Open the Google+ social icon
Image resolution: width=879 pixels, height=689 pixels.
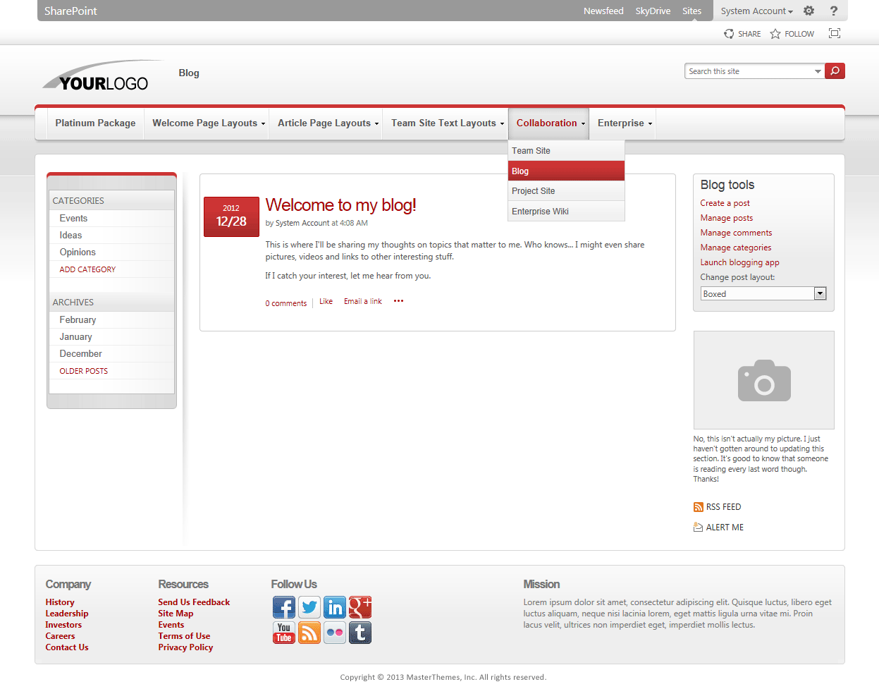[360, 607]
